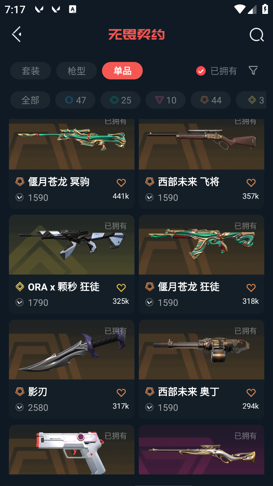Open the 影刃 knife thumbnail
The width and height of the screenshot is (273, 486).
tap(72, 349)
